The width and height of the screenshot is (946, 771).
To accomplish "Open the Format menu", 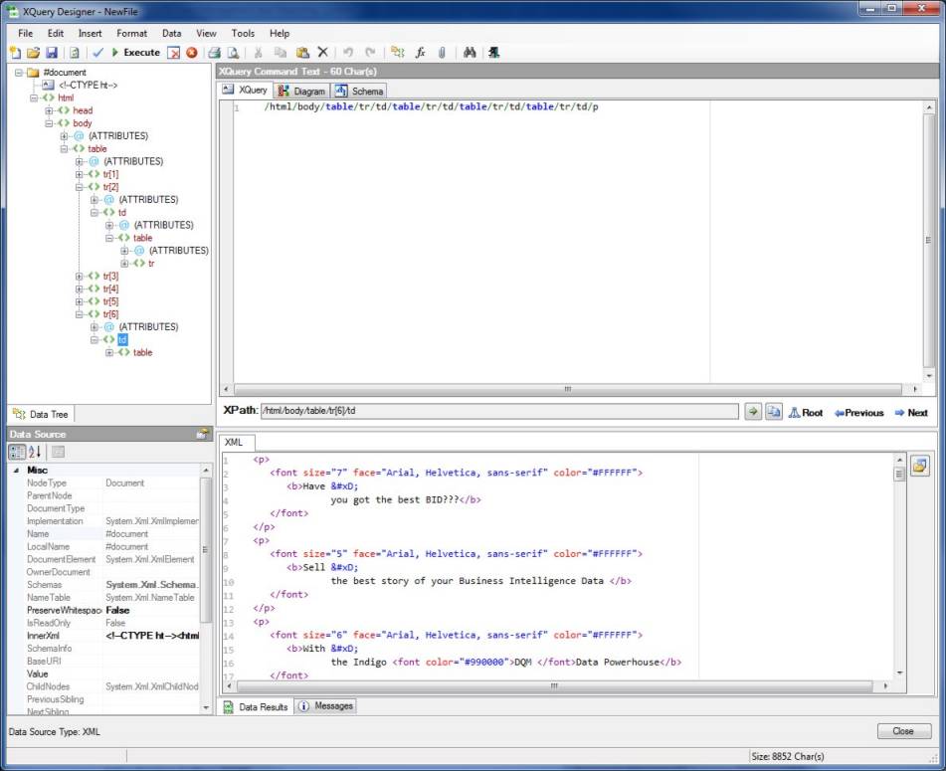I will coord(131,33).
